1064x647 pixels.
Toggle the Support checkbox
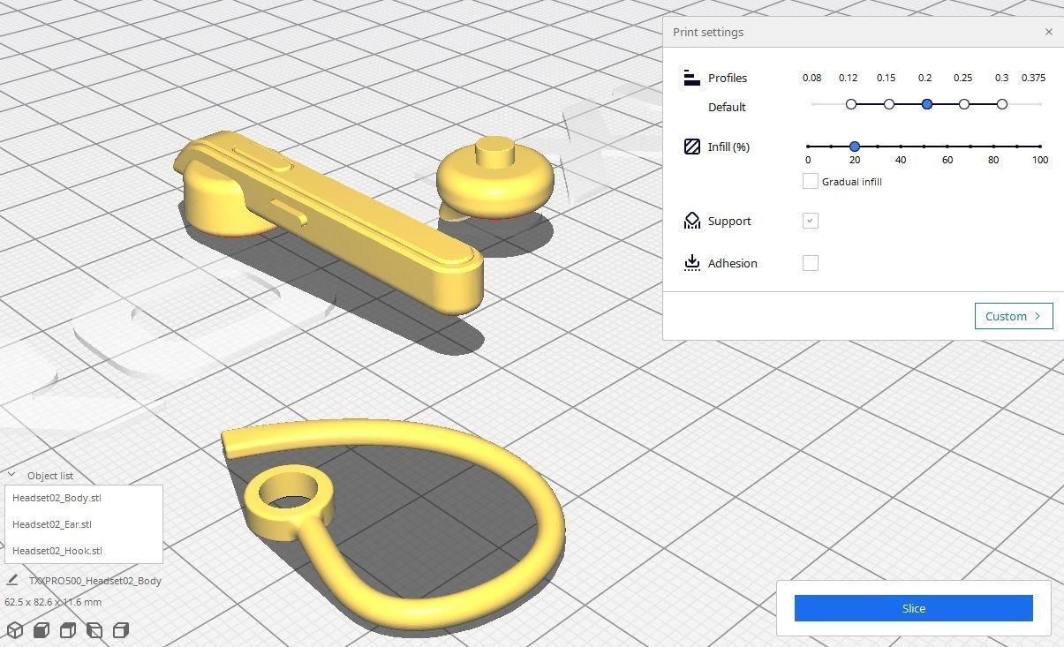(810, 221)
